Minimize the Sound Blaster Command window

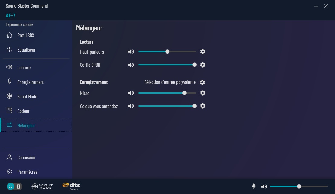pos(316,6)
